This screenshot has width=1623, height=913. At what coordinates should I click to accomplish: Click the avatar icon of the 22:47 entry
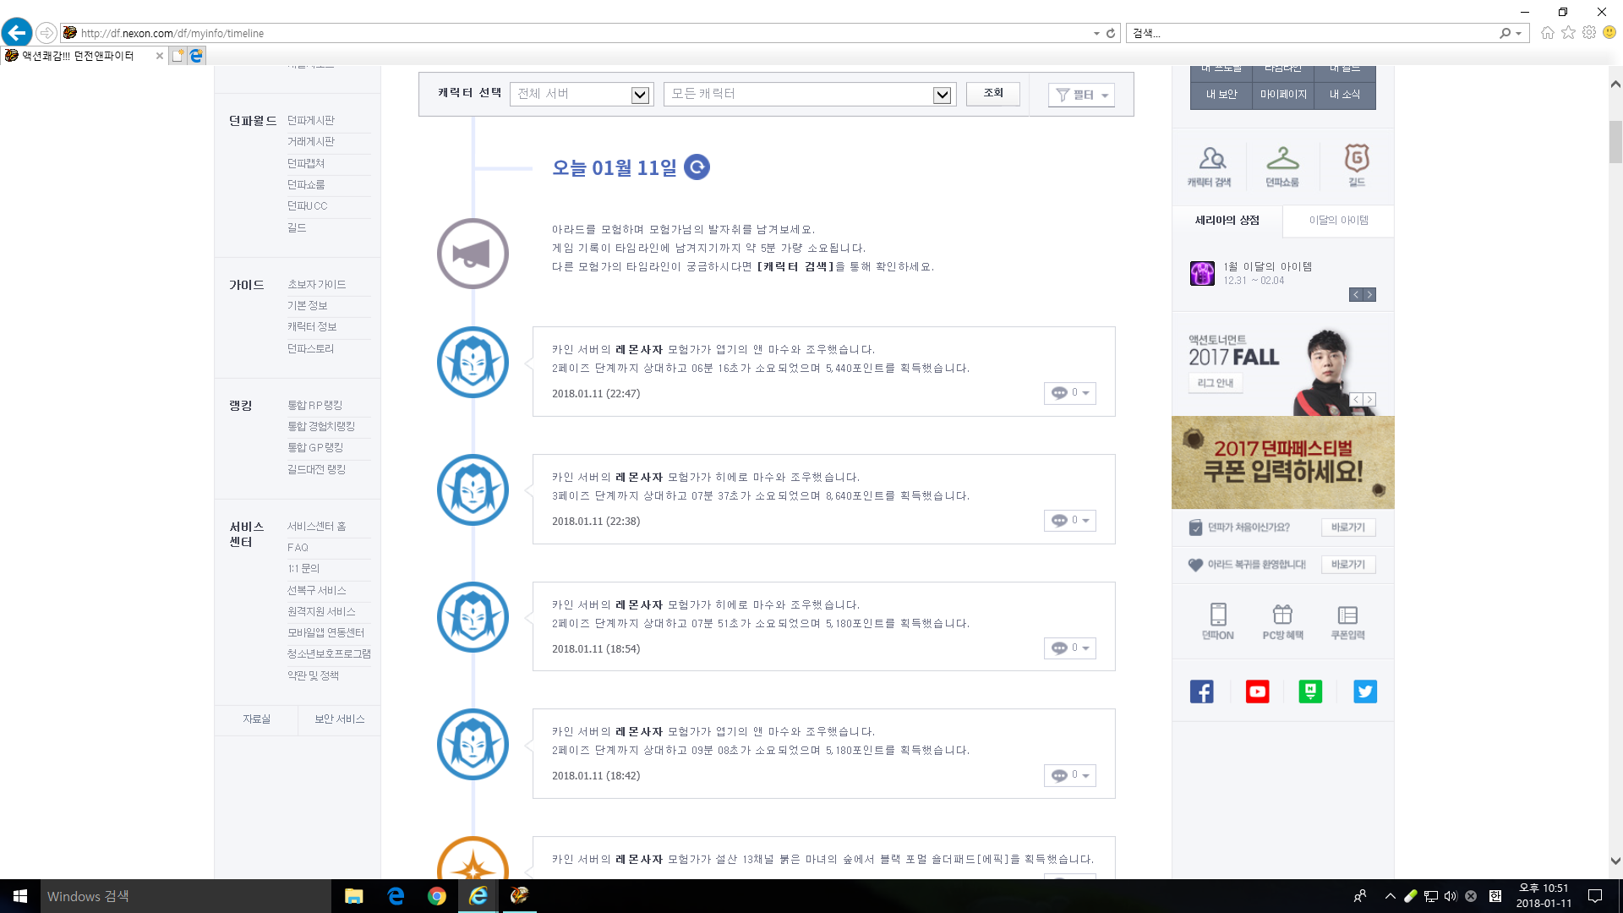point(473,363)
